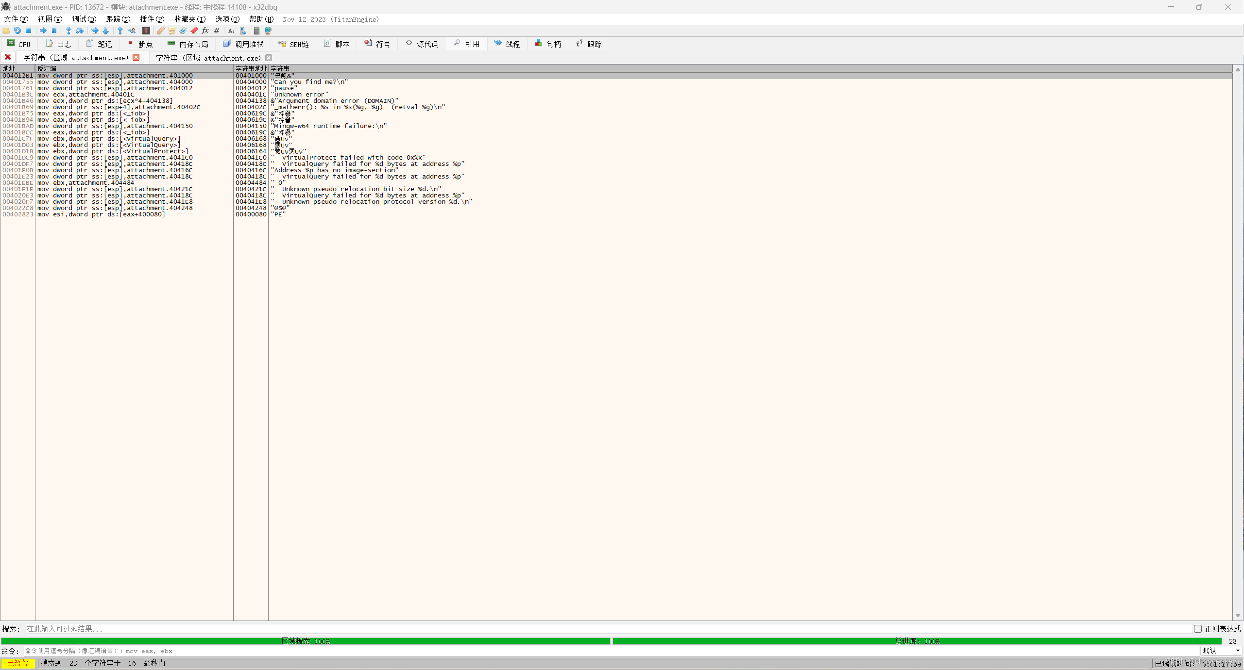Open bookmarks with the red bookmark icon

pyautogui.click(x=194, y=30)
